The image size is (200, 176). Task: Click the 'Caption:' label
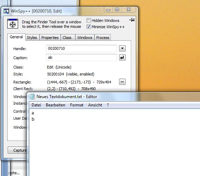[20, 58]
